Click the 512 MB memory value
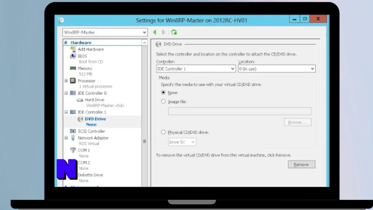This screenshot has width=373, height=210. tap(85, 74)
